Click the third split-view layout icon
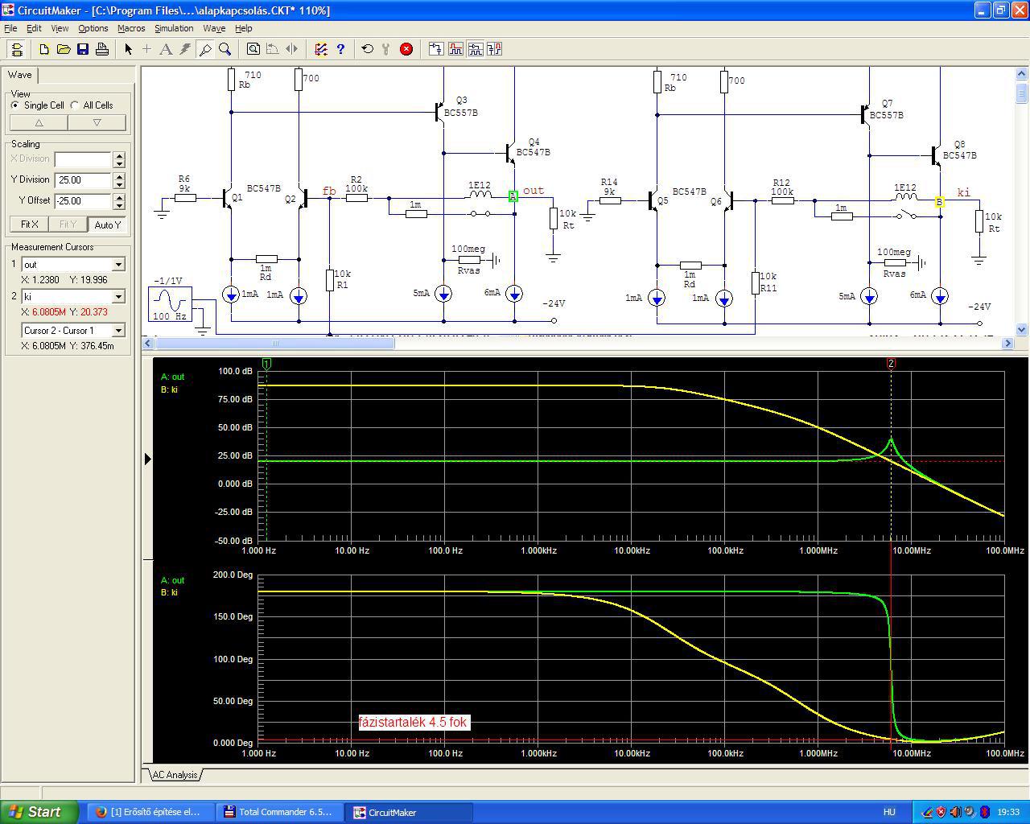Image resolution: width=1030 pixels, height=824 pixels. pyautogui.click(x=475, y=49)
